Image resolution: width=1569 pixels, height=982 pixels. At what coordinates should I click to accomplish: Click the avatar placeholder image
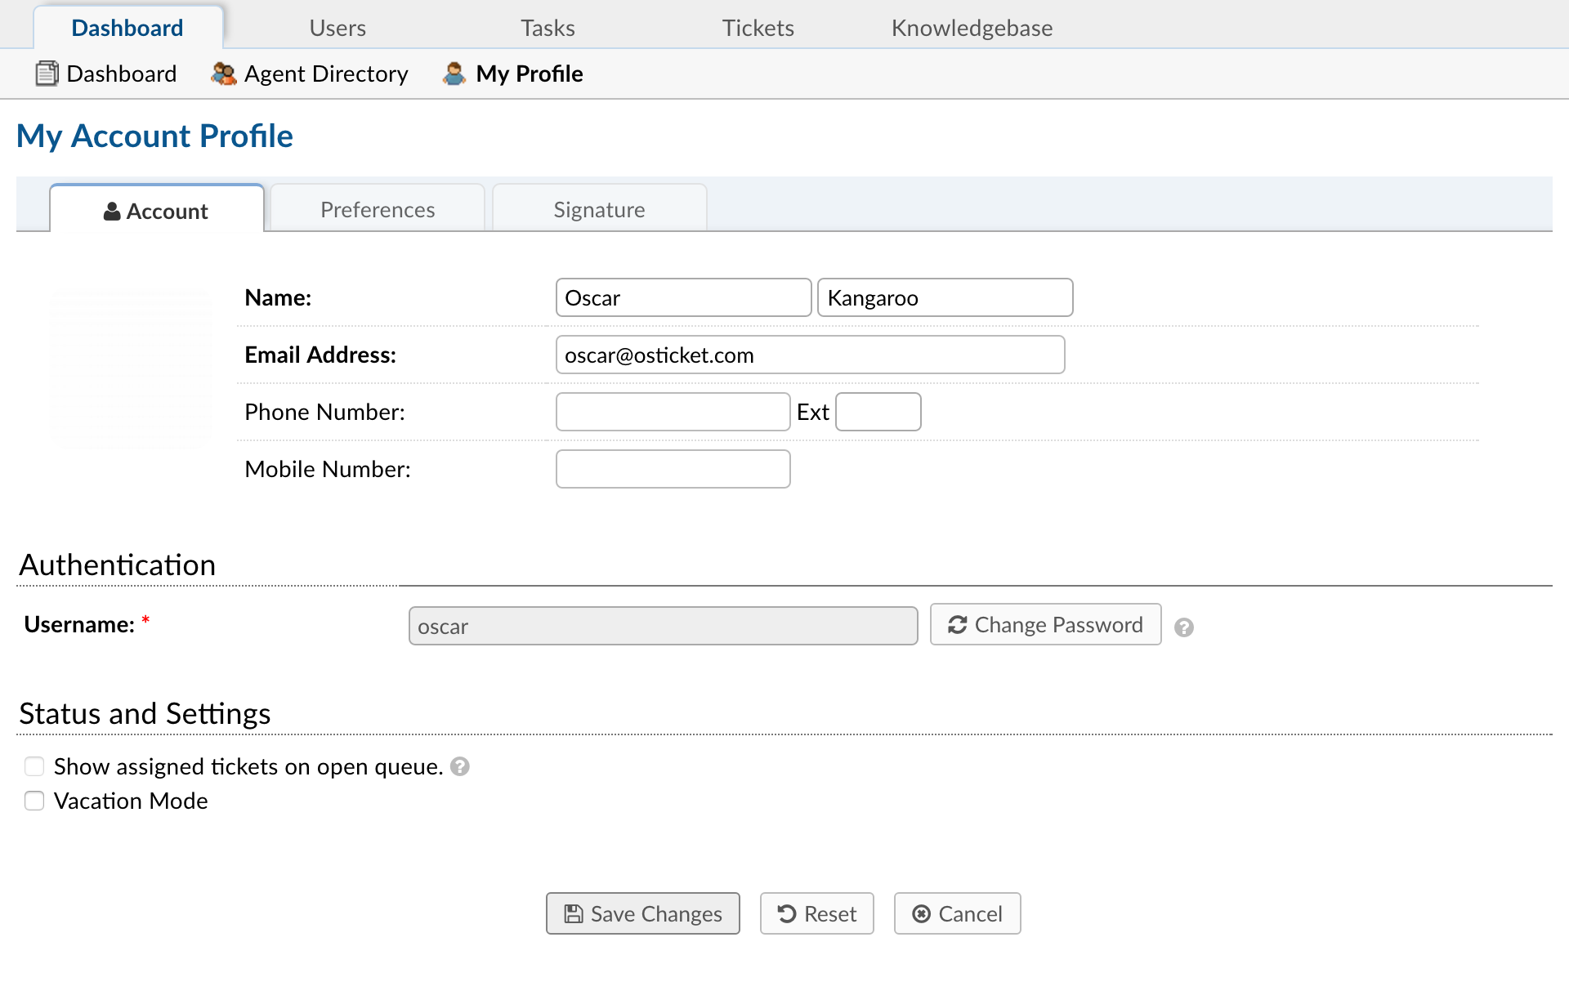131,369
